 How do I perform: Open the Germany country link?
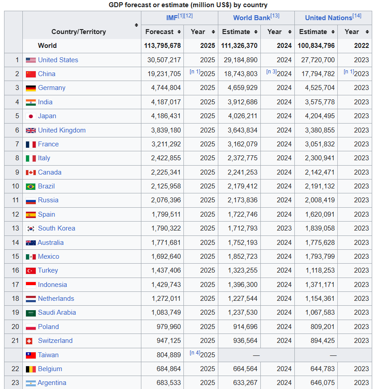(51, 88)
